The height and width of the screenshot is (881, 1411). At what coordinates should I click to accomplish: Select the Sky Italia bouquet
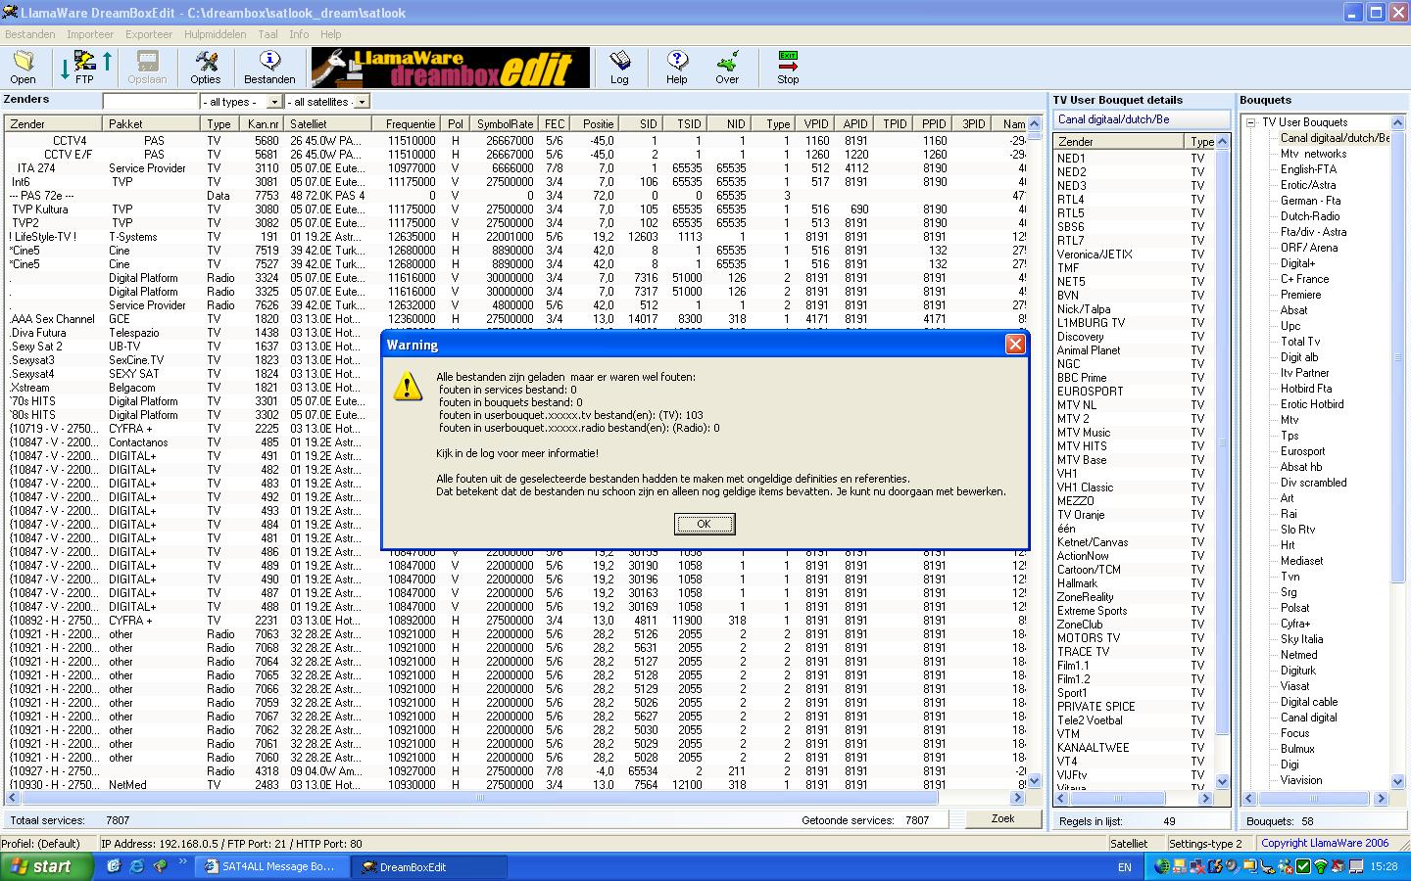tap(1301, 639)
